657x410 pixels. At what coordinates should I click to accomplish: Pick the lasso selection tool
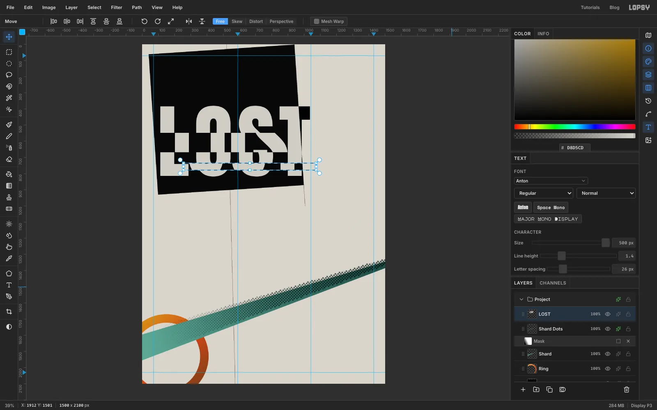tap(9, 75)
